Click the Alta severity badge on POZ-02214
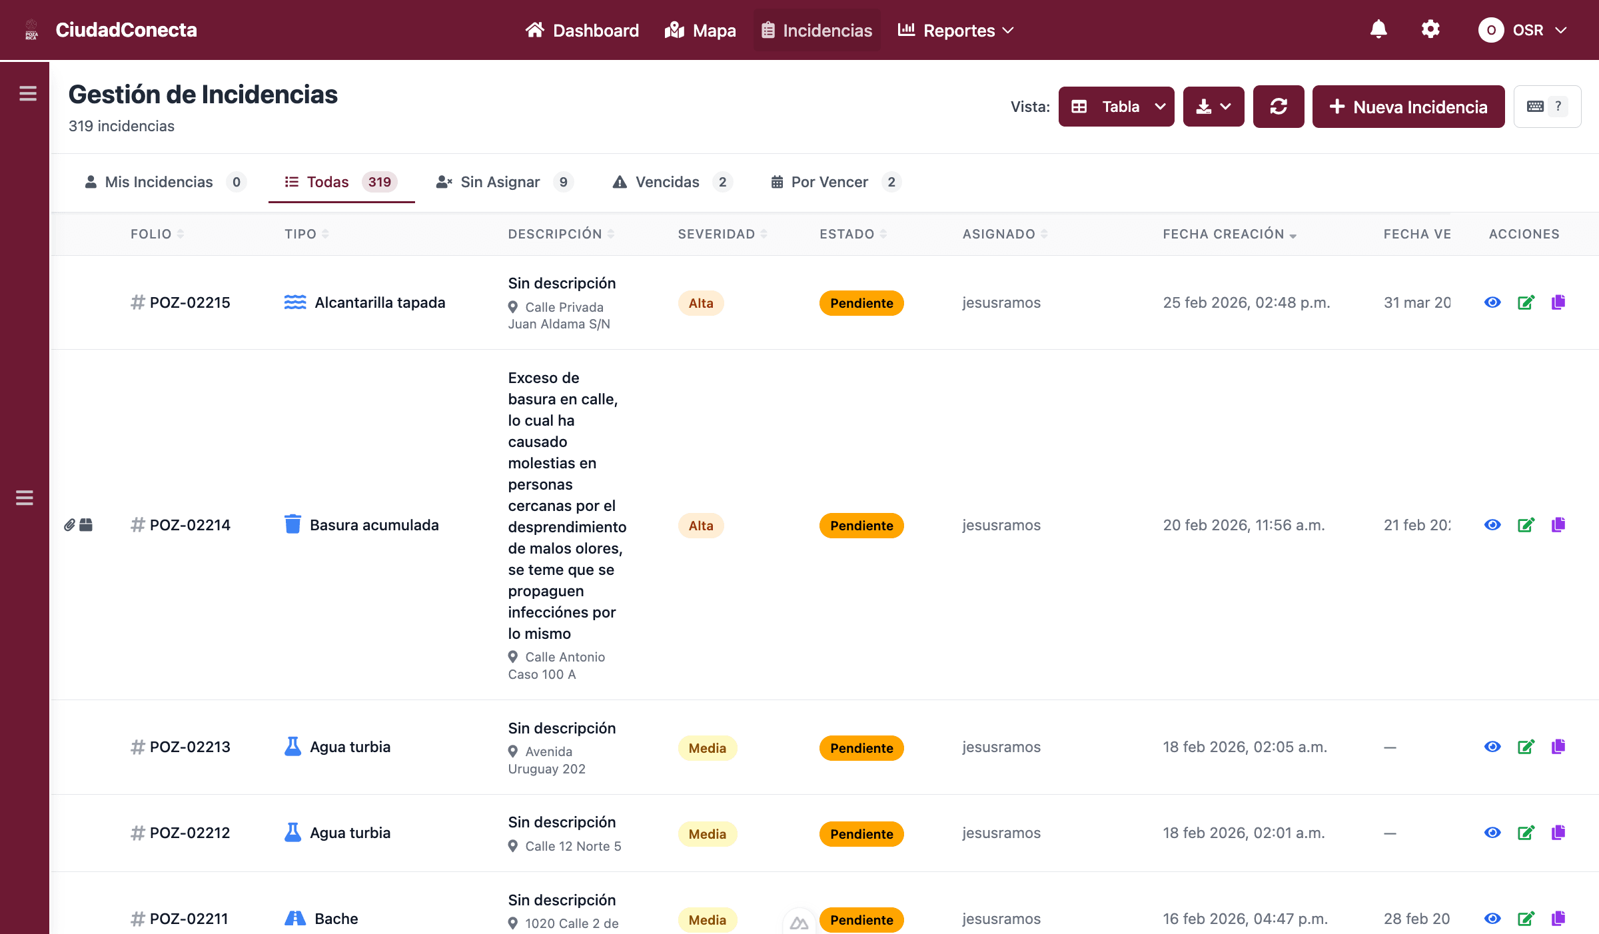 pos(700,525)
